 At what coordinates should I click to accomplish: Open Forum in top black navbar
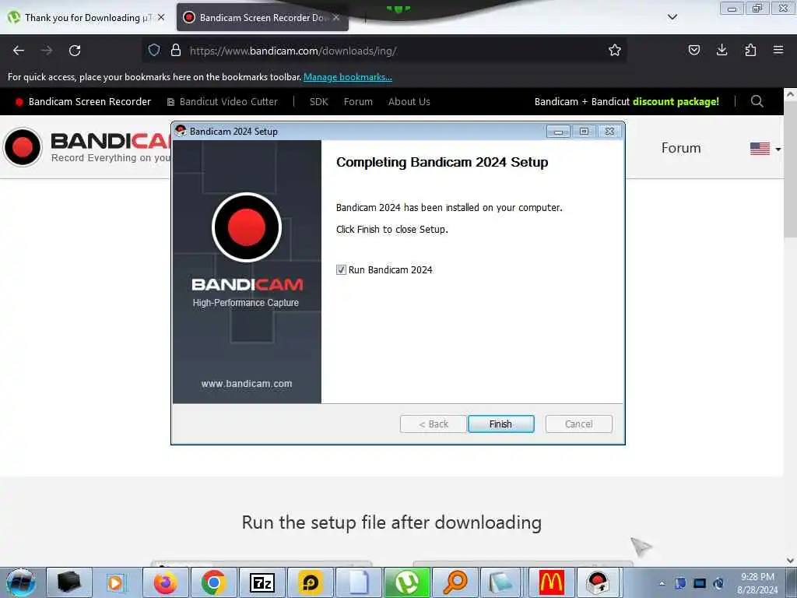(x=358, y=102)
